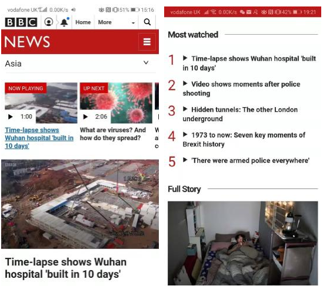Expand the Asia section dropdown
This screenshot has width=323, height=289.
coord(146,62)
